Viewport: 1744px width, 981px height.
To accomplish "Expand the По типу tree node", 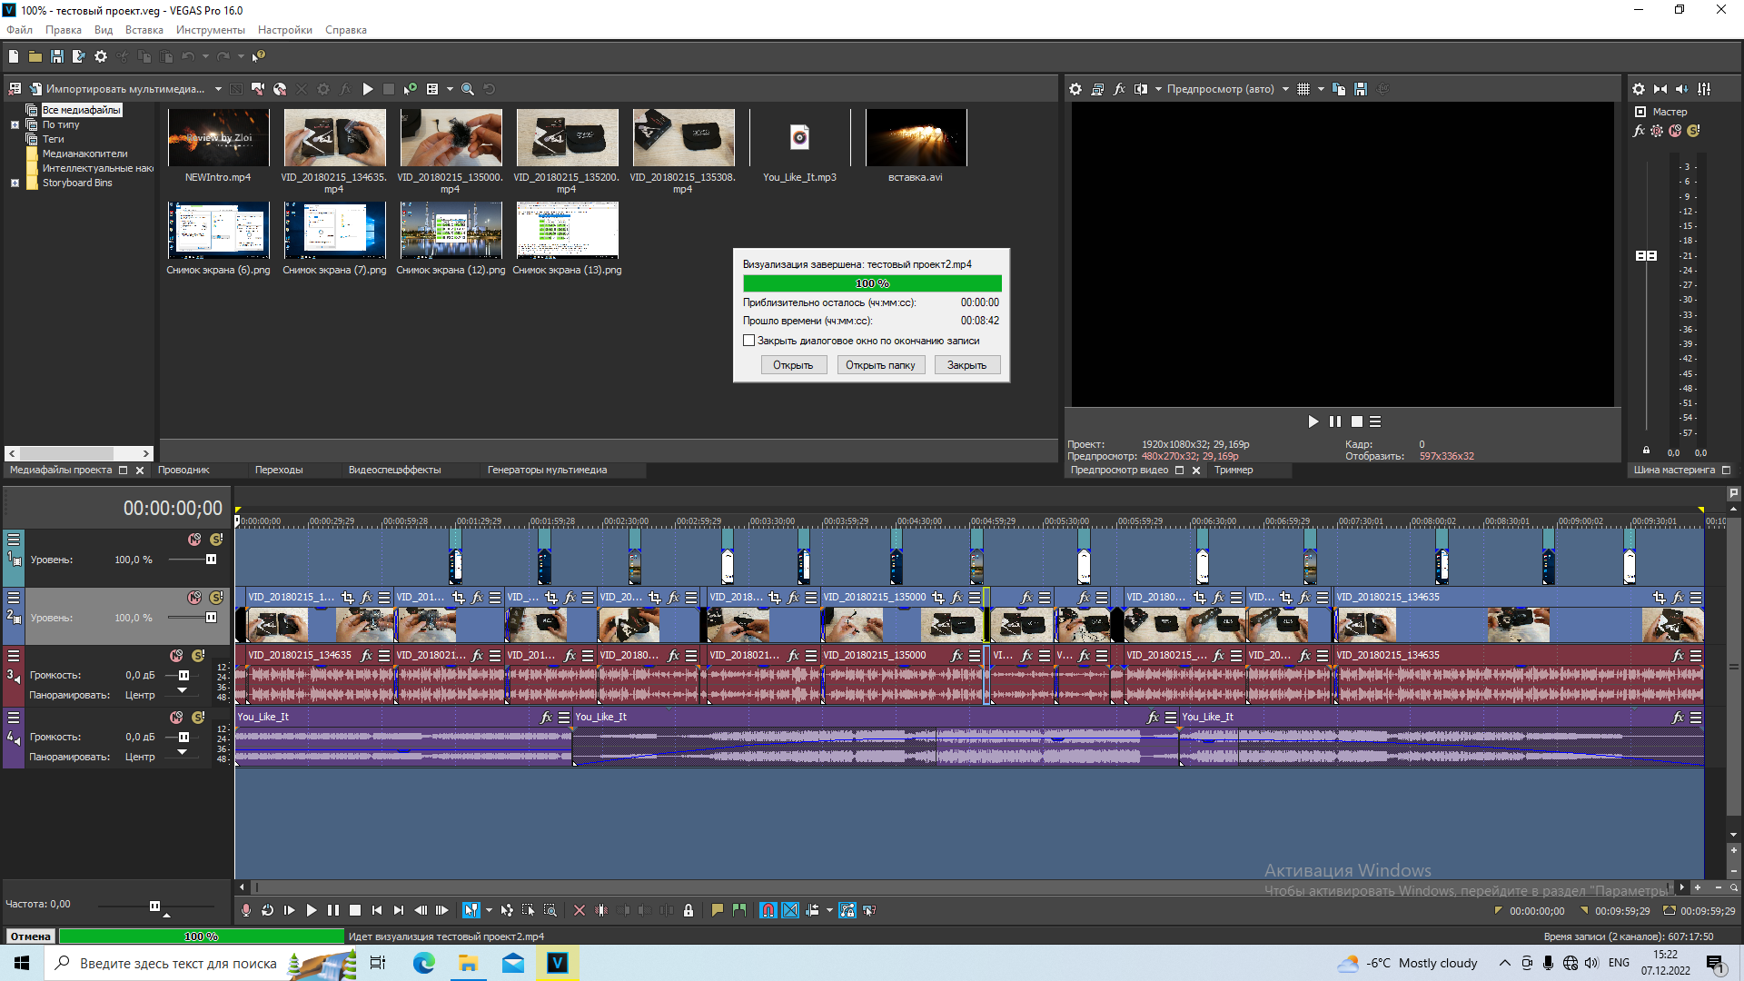I will pyautogui.click(x=15, y=124).
